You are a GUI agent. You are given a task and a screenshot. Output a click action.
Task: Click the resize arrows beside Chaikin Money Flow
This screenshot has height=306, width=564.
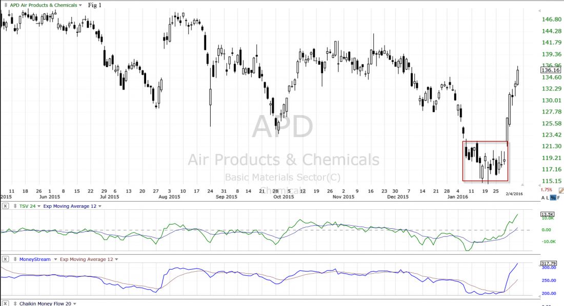click(15, 303)
